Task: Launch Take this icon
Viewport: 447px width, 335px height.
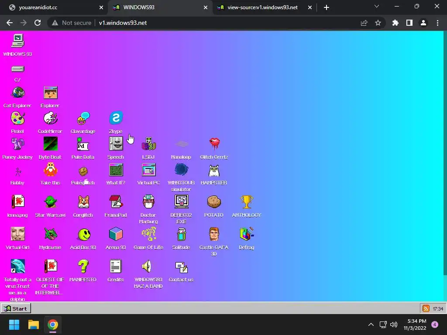Action: pyautogui.click(x=51, y=170)
